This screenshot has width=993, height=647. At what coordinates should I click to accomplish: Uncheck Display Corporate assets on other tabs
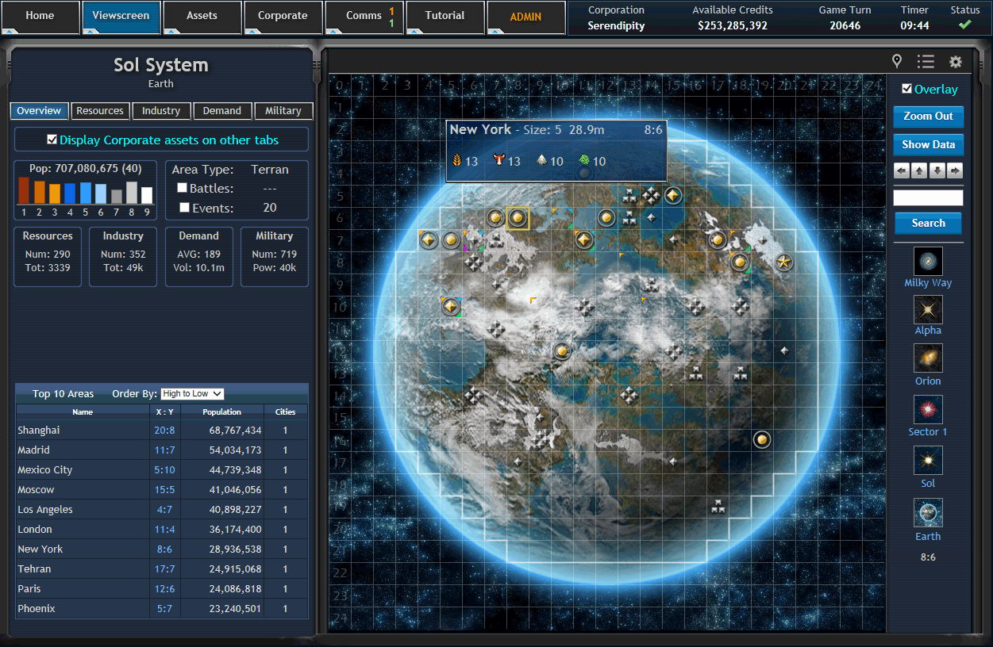[52, 140]
